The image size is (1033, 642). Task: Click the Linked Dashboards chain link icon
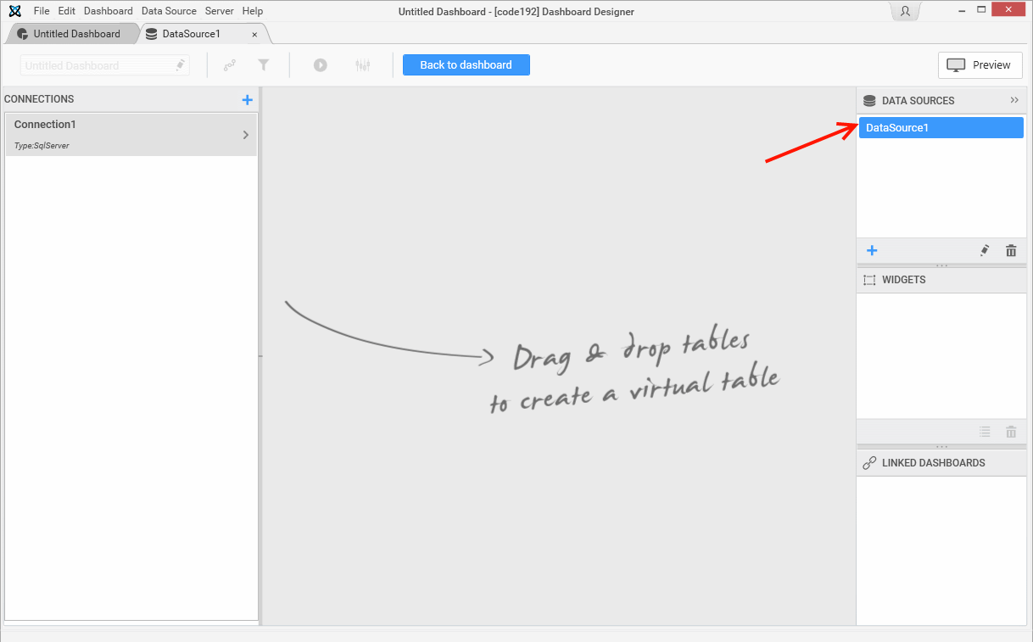tap(869, 463)
